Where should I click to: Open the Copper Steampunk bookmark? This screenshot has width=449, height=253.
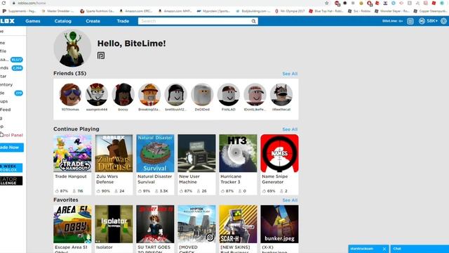[431, 11]
